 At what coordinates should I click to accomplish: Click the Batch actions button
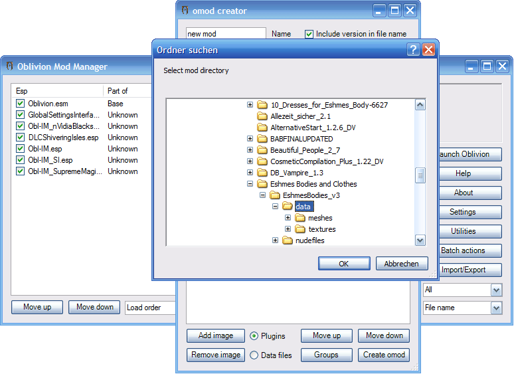click(x=470, y=250)
